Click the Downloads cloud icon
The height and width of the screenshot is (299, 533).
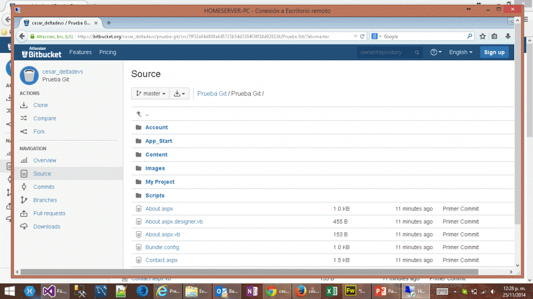(x=24, y=226)
